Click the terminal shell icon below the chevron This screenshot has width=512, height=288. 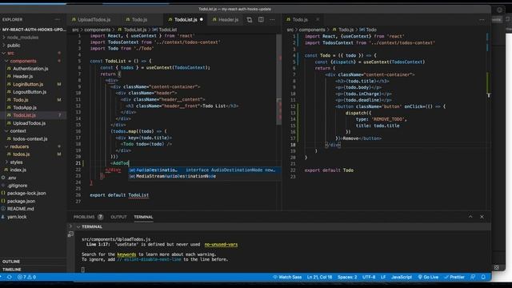(x=70, y=234)
